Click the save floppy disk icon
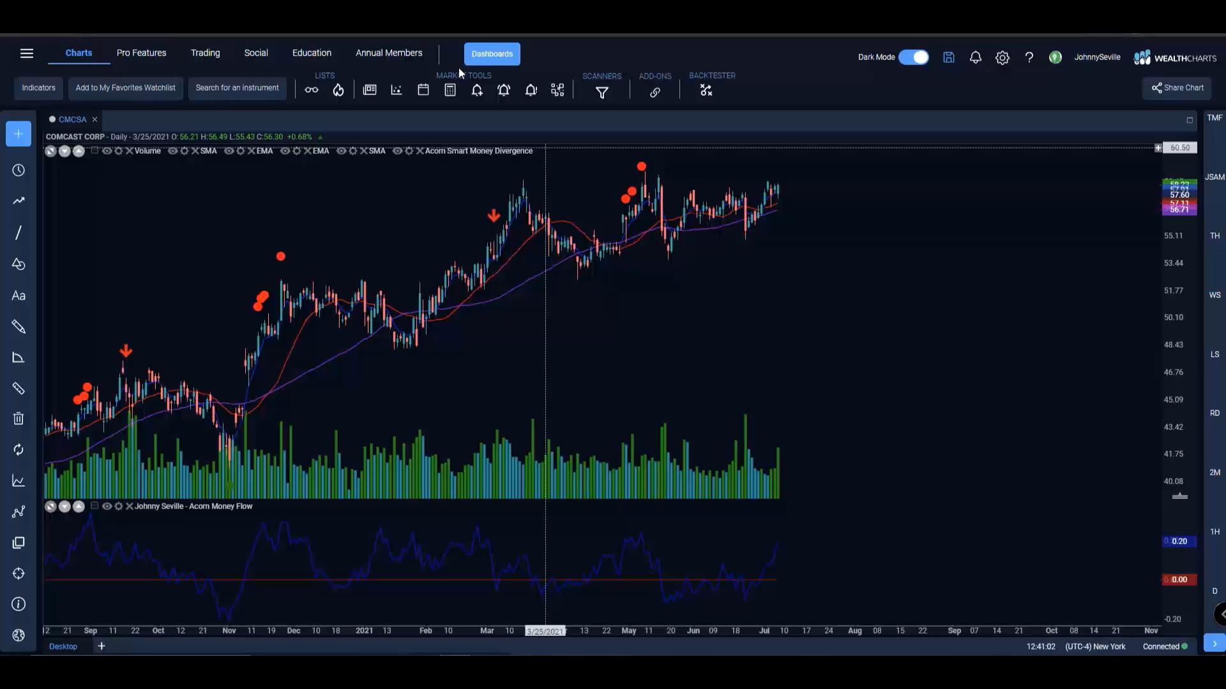This screenshot has width=1226, height=689. pyautogui.click(x=949, y=57)
